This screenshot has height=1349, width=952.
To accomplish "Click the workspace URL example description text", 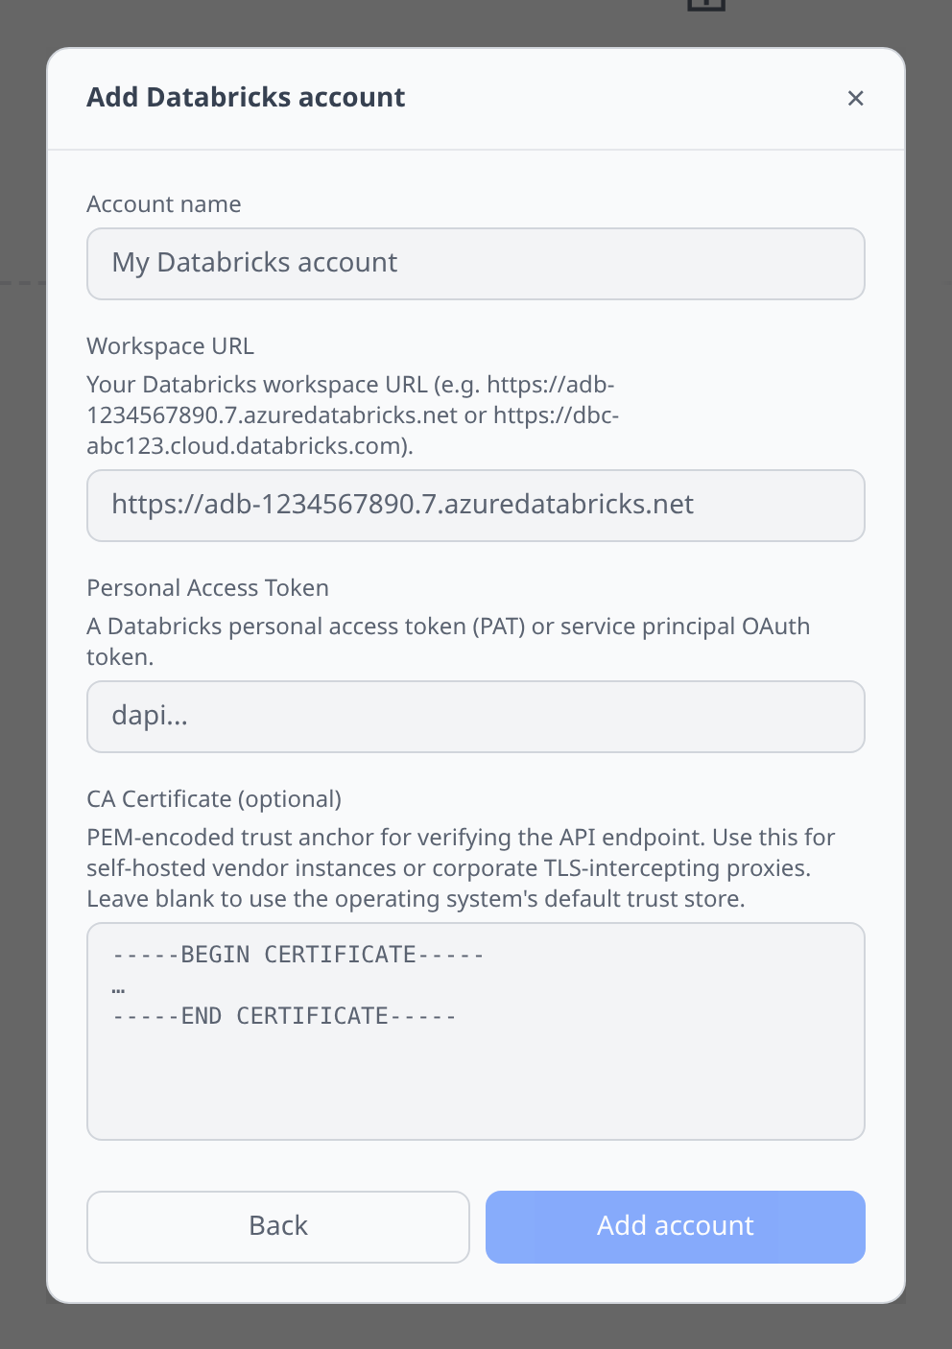I will pos(353,415).
